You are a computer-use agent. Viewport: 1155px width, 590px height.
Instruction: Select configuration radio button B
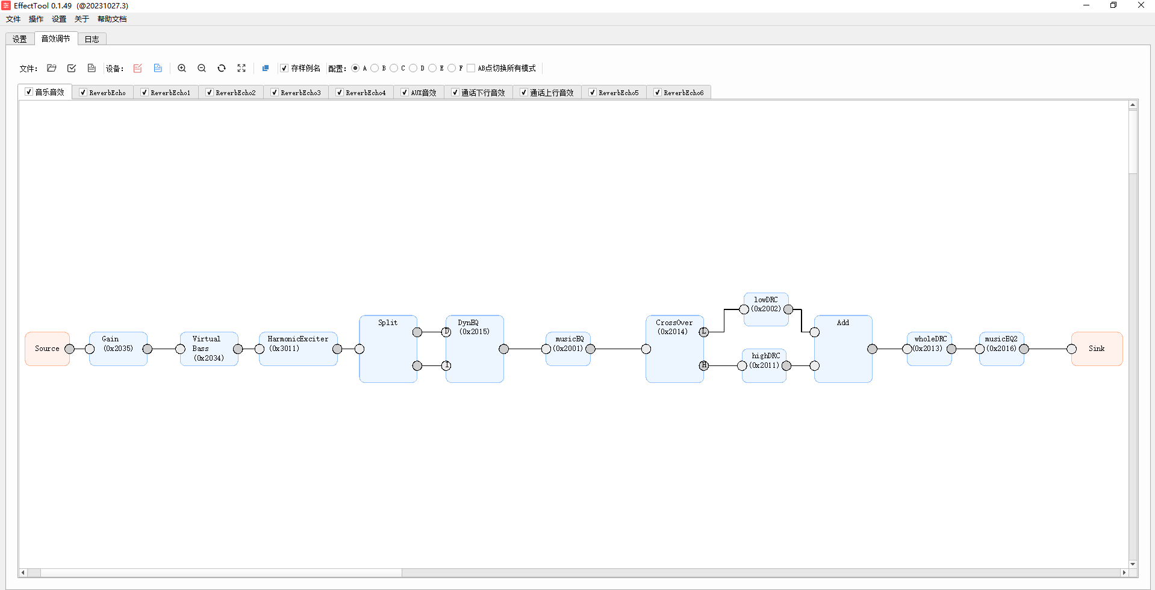click(x=375, y=68)
